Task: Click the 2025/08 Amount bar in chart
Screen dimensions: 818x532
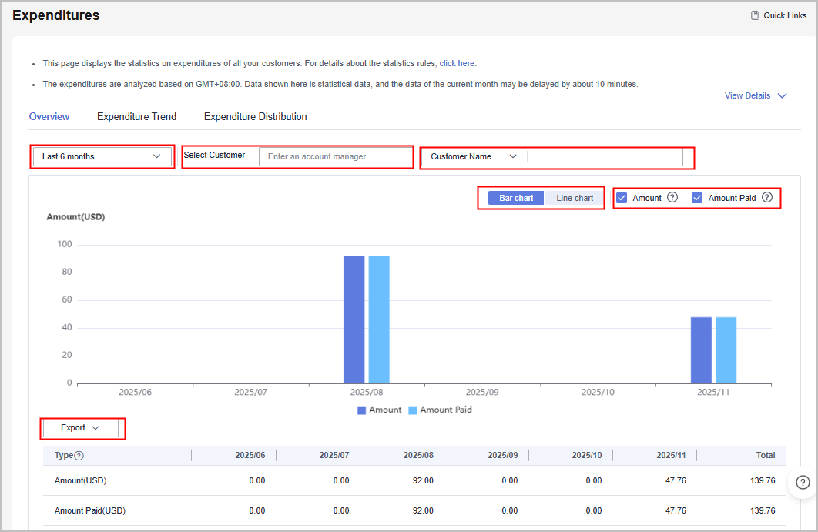Action: coord(354,319)
